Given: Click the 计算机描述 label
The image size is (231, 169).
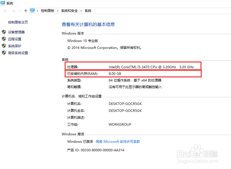Looking at the screenshot, I should click(x=76, y=118).
